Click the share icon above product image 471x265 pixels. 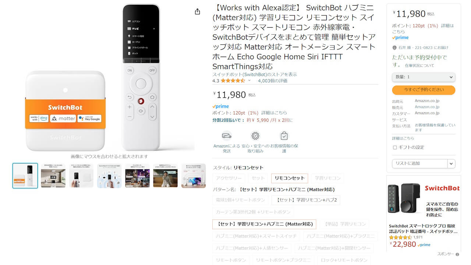[x=197, y=11]
